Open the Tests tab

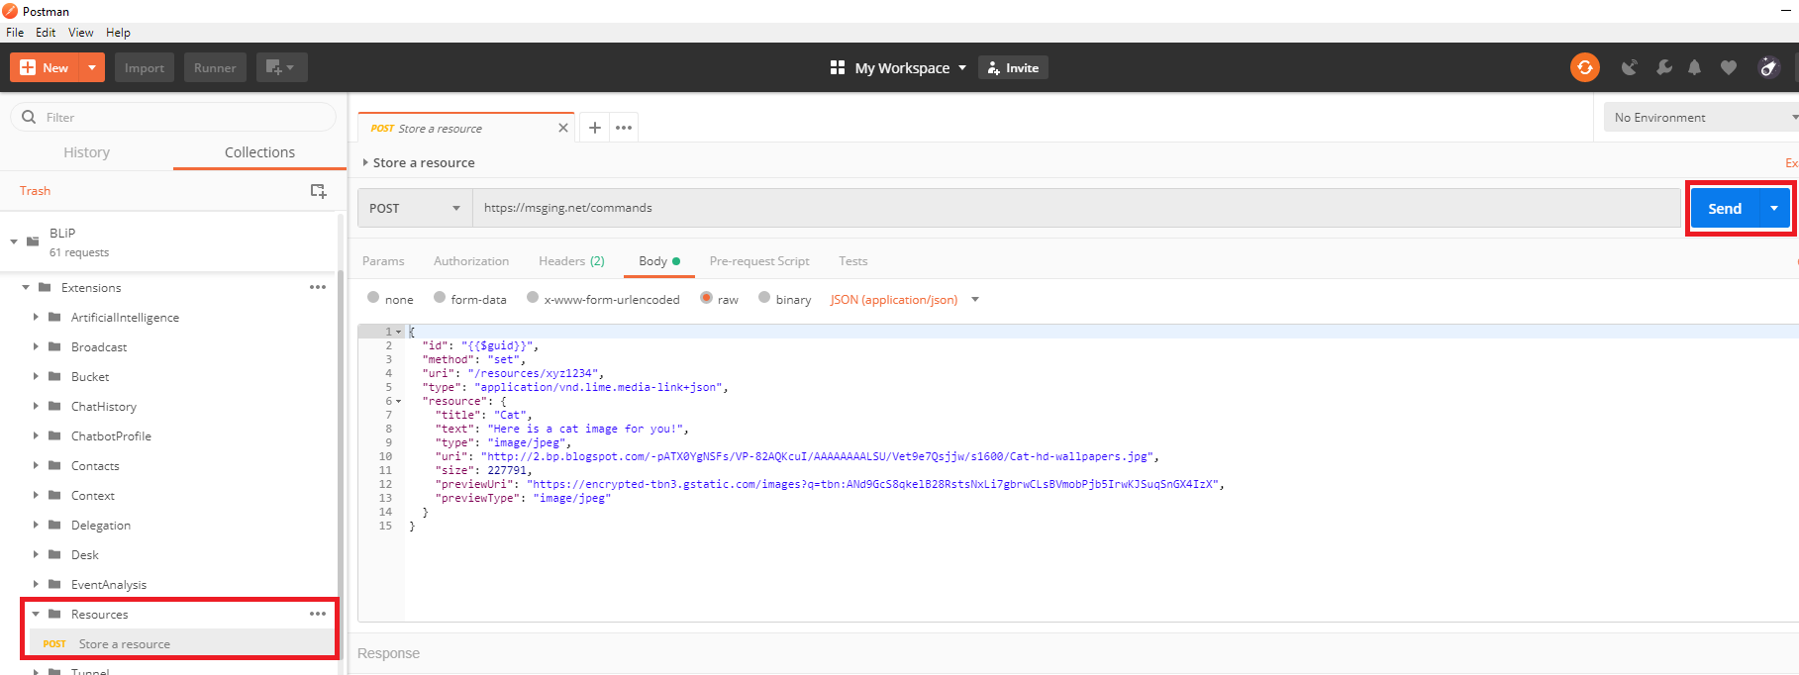[852, 261]
